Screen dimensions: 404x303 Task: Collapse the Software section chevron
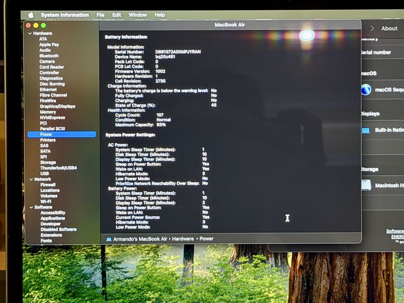32,207
